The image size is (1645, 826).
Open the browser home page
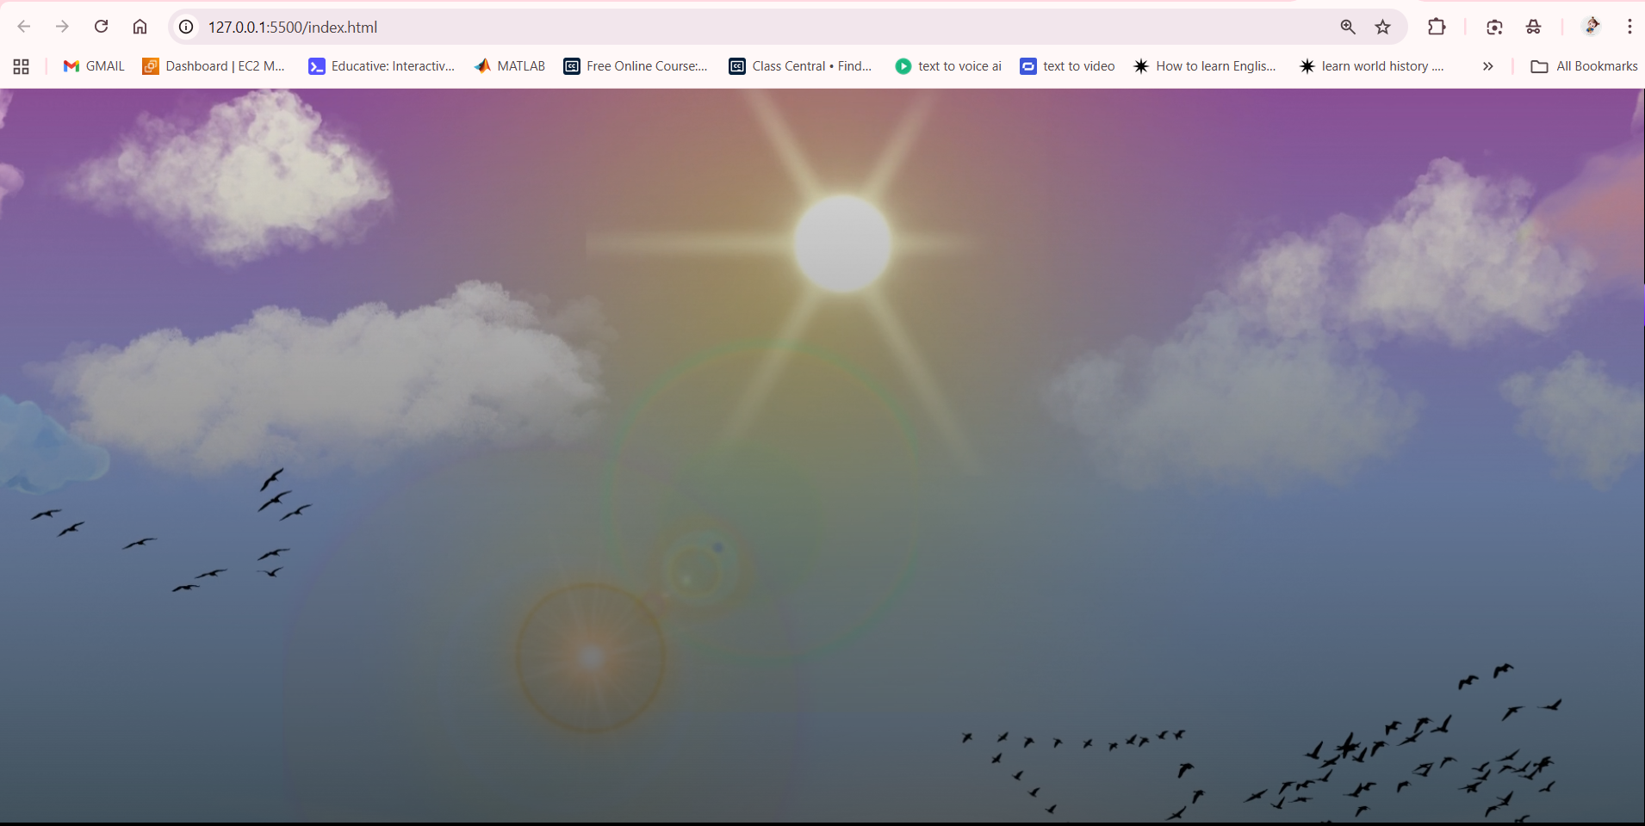tap(140, 27)
